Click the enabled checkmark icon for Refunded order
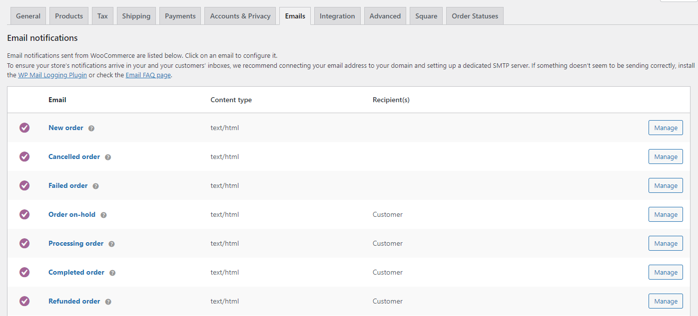The height and width of the screenshot is (316, 698). [x=24, y=301]
